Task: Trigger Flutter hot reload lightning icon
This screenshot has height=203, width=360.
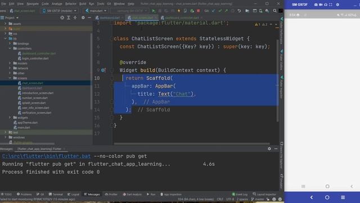Action: [179, 11]
